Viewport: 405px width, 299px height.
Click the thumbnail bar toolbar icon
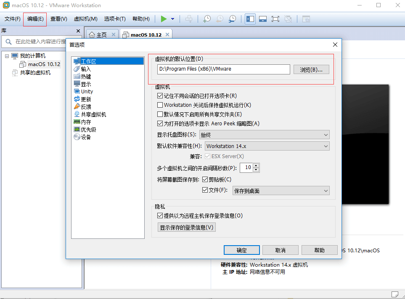click(x=263, y=19)
